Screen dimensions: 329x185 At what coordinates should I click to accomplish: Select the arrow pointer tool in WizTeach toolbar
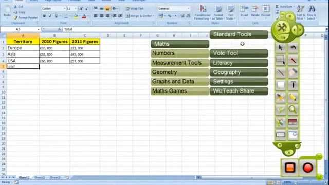pos(281,48)
